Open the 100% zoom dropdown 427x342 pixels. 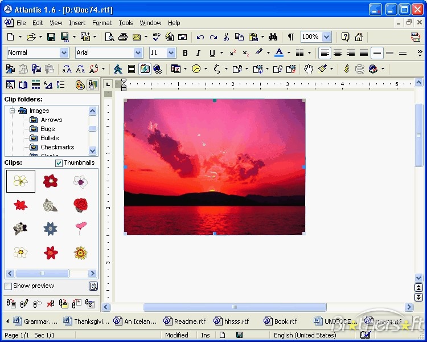[x=326, y=37]
